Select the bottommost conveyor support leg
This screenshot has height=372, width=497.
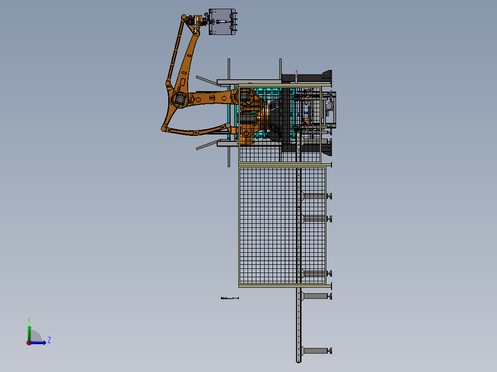(x=316, y=351)
